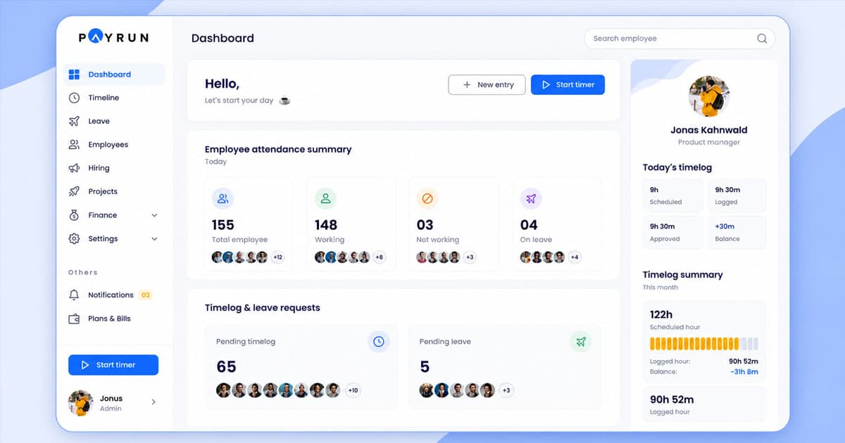Click the Finance money bag icon
Viewport: 845px width, 443px height.
(74, 215)
